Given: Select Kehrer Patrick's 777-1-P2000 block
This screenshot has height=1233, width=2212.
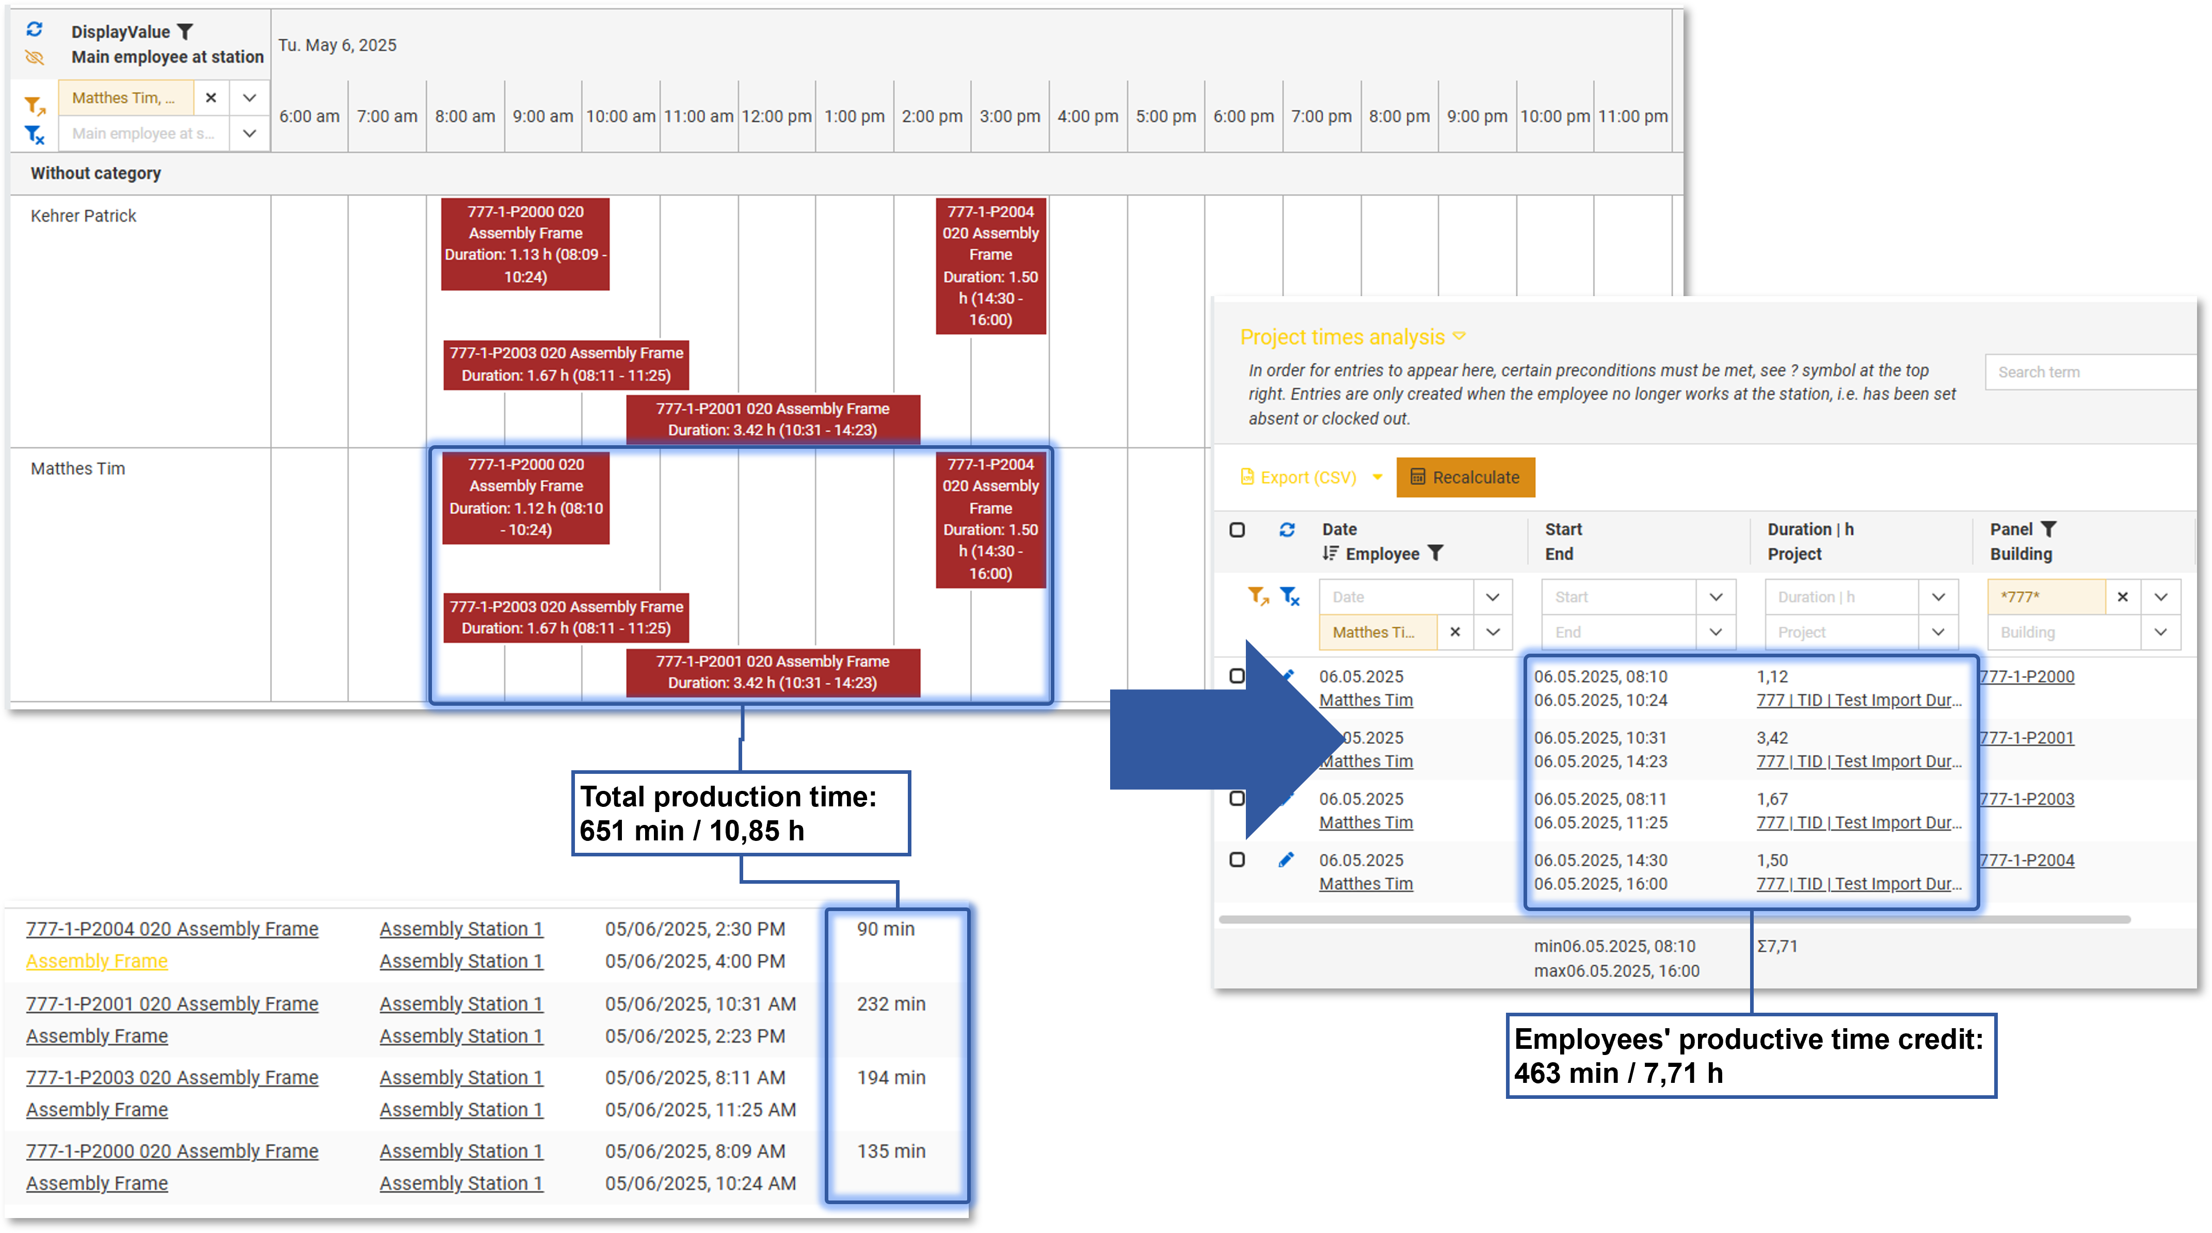Looking at the screenshot, I should [x=525, y=244].
